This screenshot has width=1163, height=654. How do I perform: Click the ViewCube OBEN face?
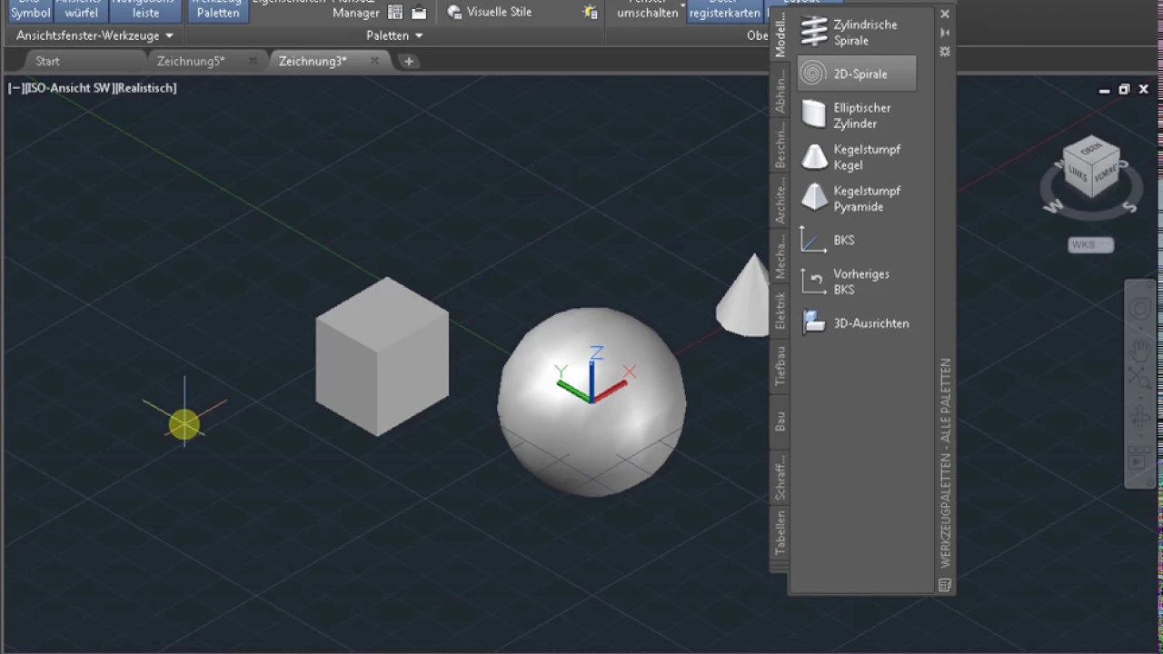point(1091,149)
